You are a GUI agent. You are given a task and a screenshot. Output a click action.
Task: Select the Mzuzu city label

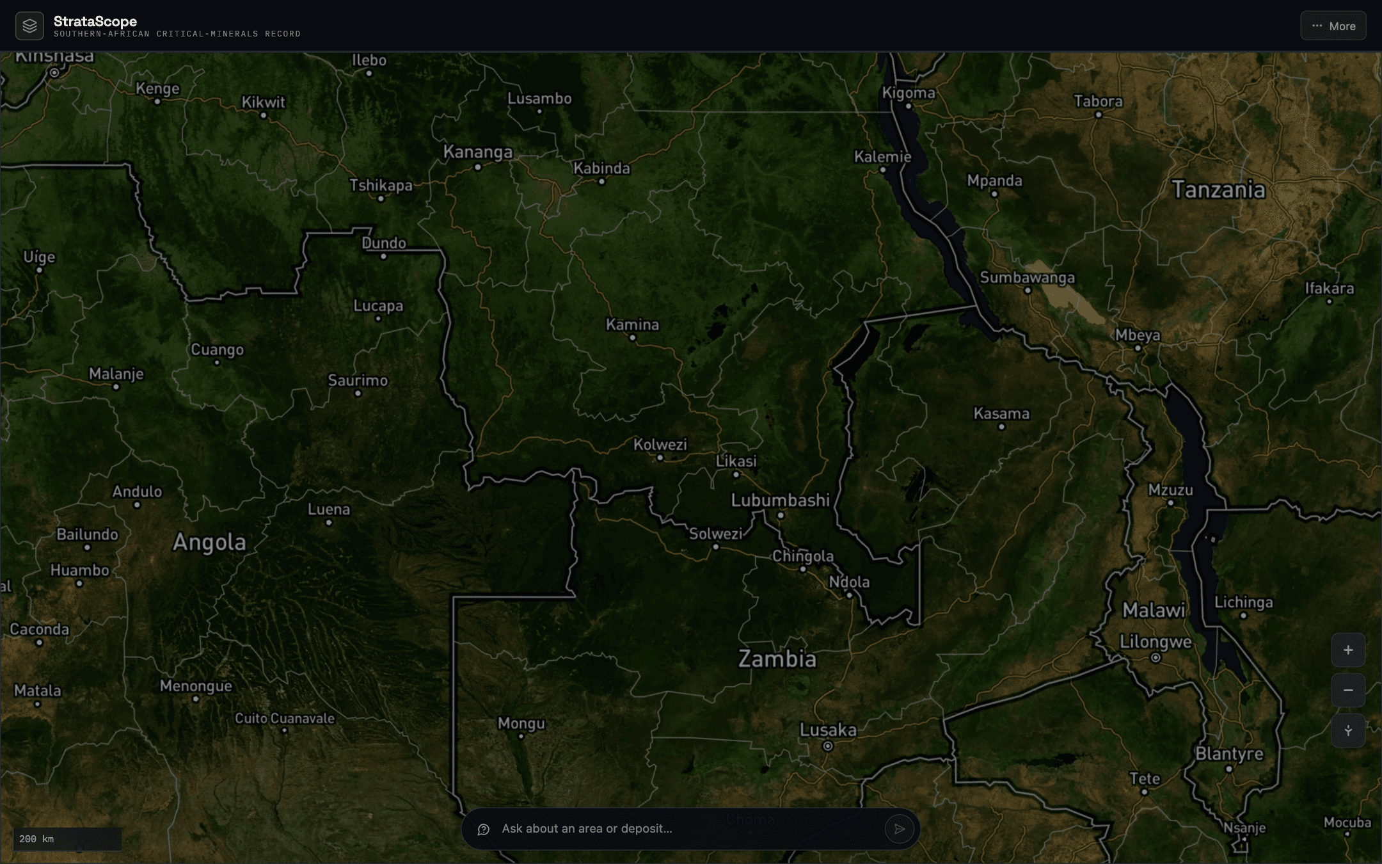point(1170,490)
